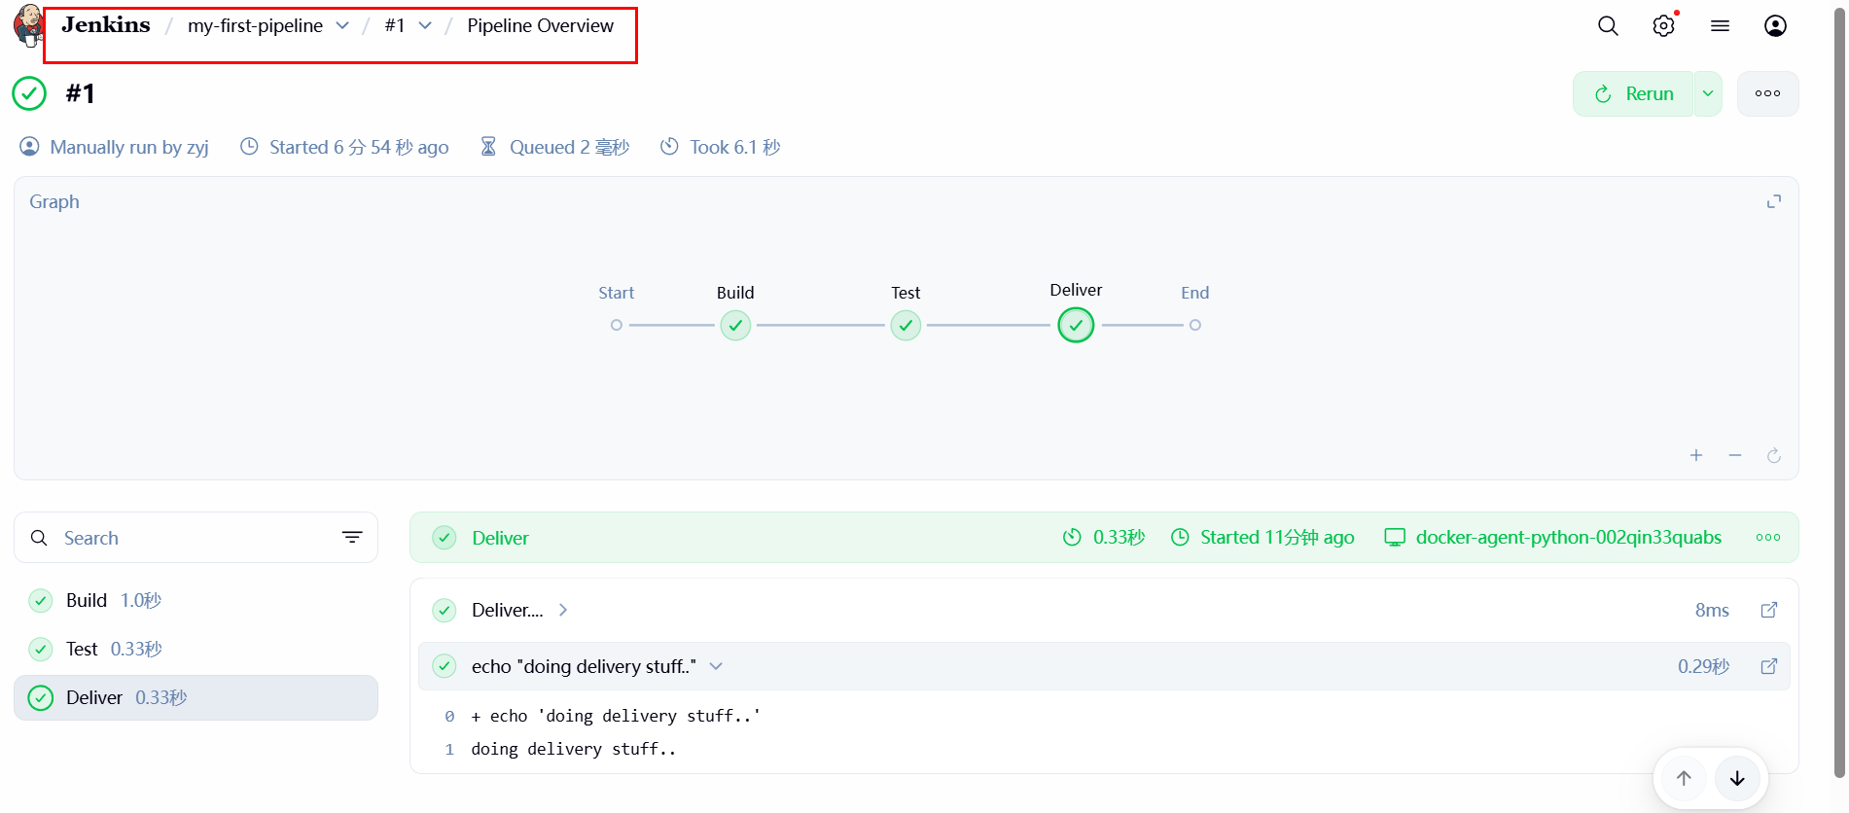Reset the pipeline graph zoom
This screenshot has height=813, width=1849.
click(1774, 455)
